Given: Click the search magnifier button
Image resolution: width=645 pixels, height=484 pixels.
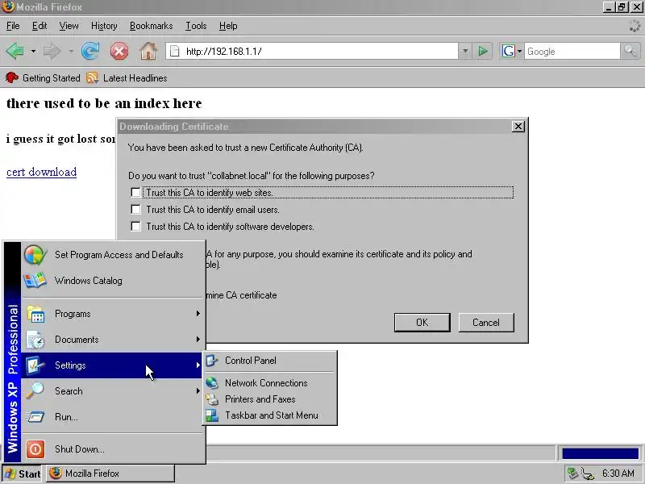Looking at the screenshot, I should tap(630, 51).
